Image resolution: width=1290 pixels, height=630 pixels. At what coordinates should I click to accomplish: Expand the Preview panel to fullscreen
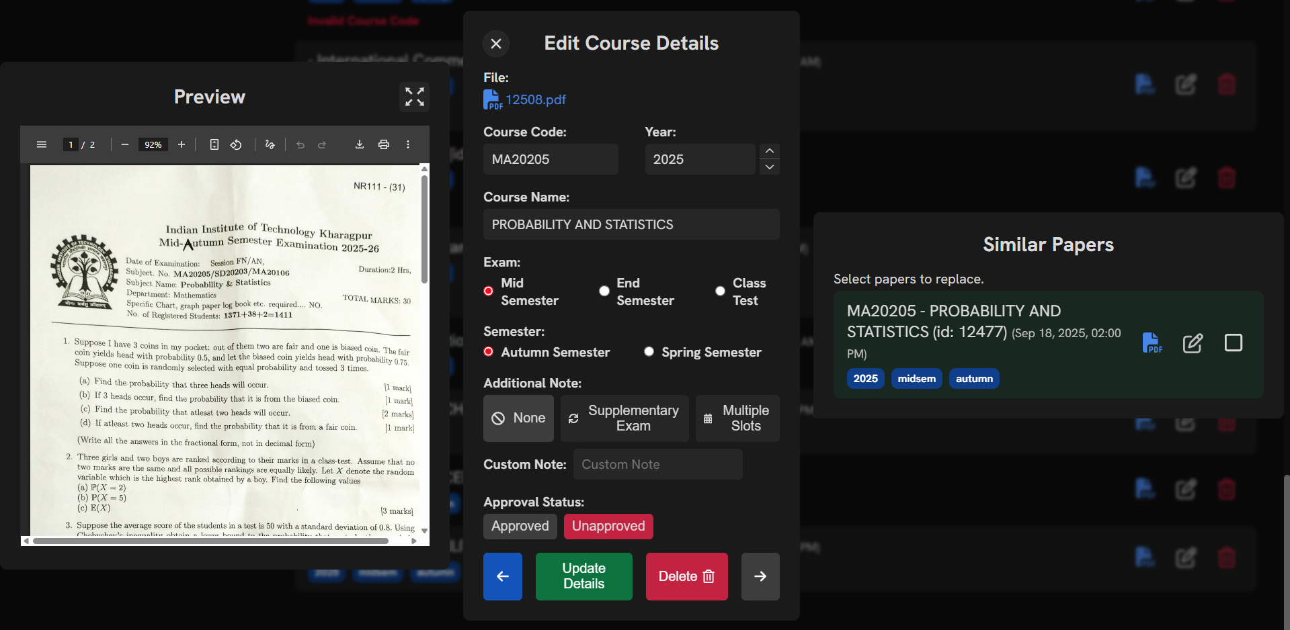[x=414, y=97]
